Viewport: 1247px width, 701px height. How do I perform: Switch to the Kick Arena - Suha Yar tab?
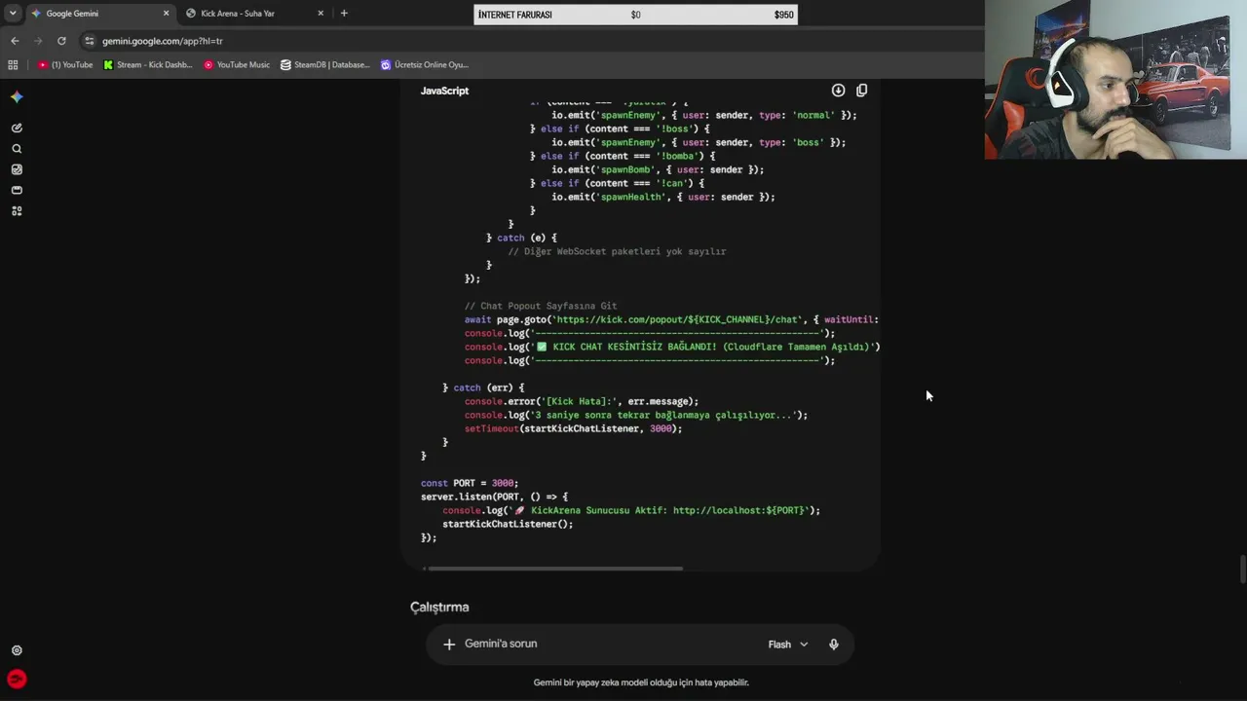255,14
